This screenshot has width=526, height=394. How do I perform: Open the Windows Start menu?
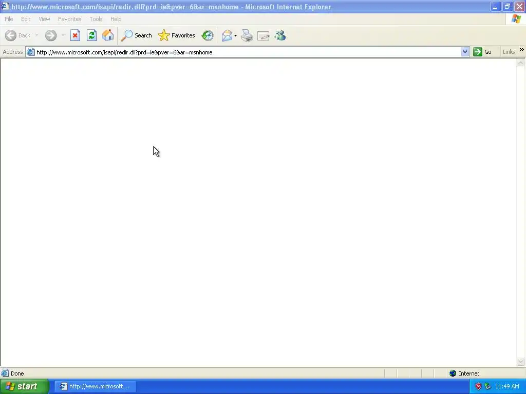click(x=24, y=386)
